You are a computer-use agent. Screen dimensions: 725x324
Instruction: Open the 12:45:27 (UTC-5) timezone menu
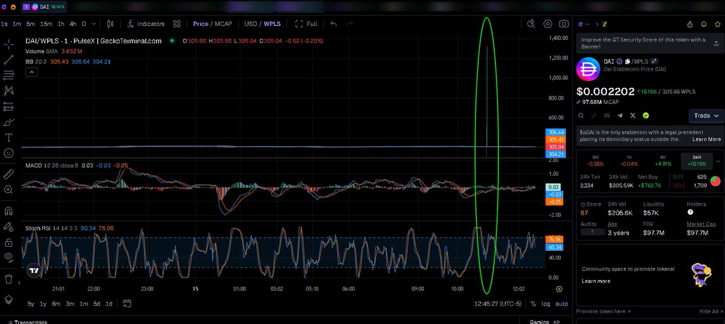pos(498,303)
